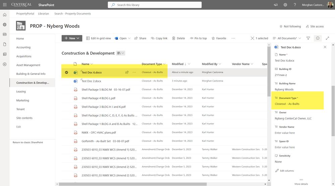335x186 pixels.
Task: Open My files page icon
Action: click(5, 44)
